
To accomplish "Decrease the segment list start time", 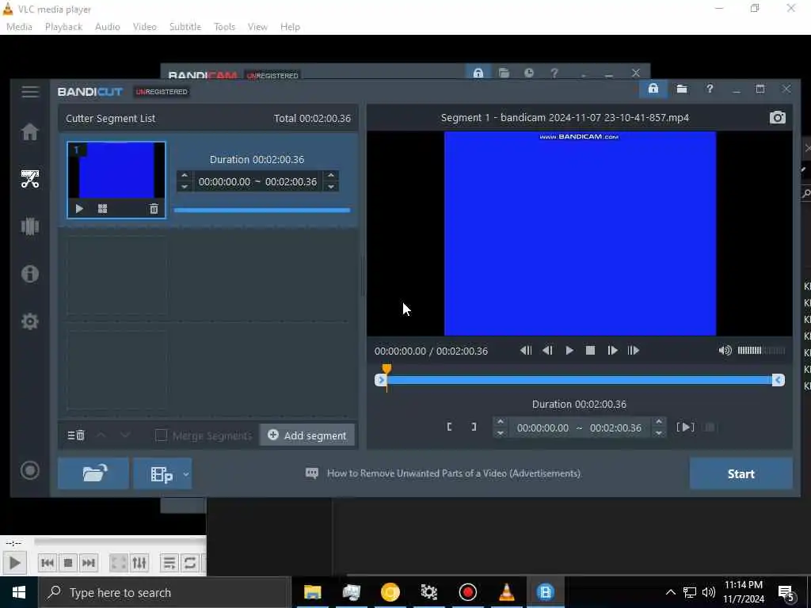I will pos(184,187).
